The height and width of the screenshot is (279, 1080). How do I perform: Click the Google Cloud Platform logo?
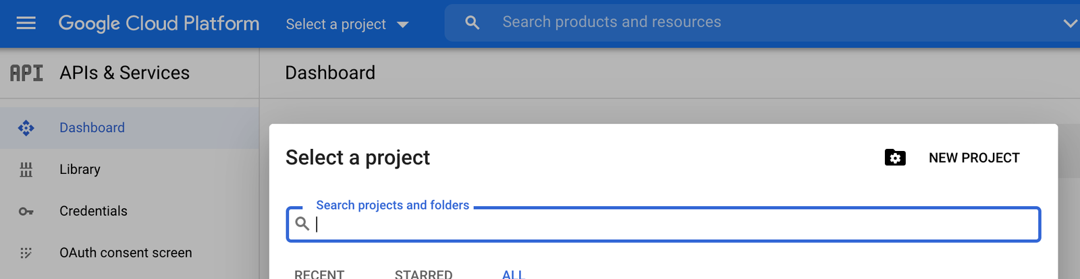click(x=159, y=24)
